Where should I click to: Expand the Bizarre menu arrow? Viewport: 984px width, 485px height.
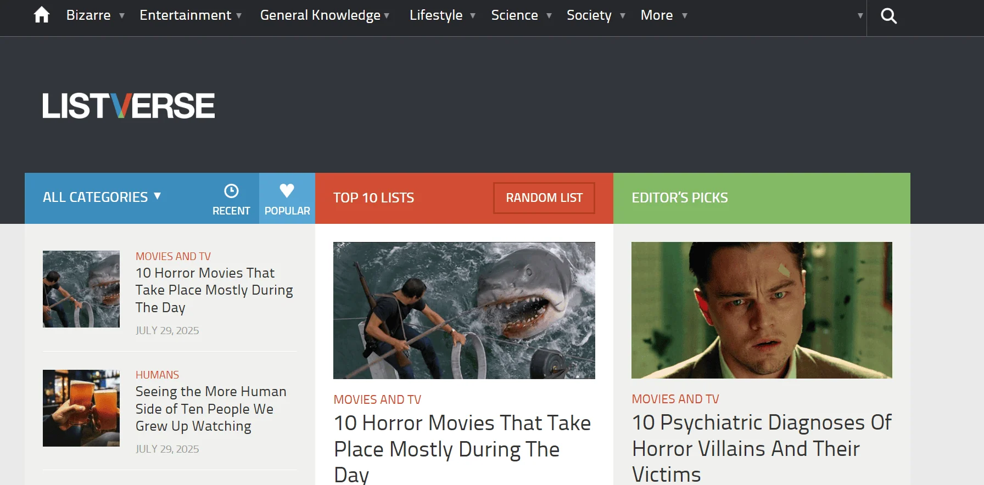tap(122, 16)
